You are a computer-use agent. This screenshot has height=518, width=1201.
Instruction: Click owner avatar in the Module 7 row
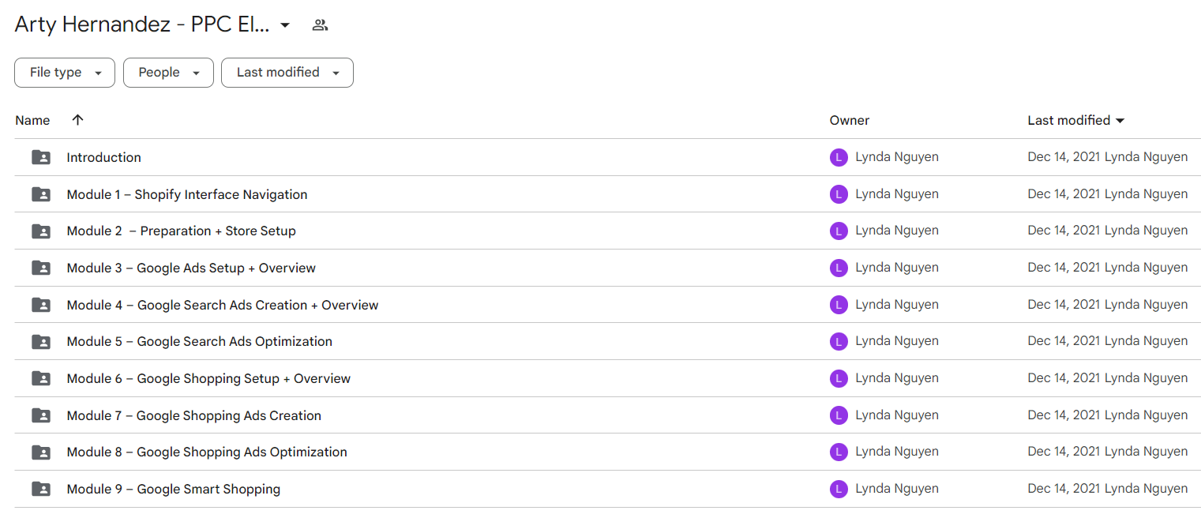click(839, 415)
